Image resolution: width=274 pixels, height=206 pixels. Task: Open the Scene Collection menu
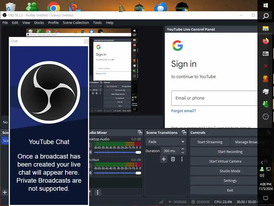pyautogui.click(x=76, y=23)
